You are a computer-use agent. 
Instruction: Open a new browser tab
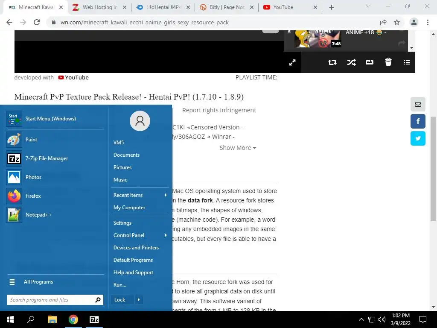pos(331,7)
